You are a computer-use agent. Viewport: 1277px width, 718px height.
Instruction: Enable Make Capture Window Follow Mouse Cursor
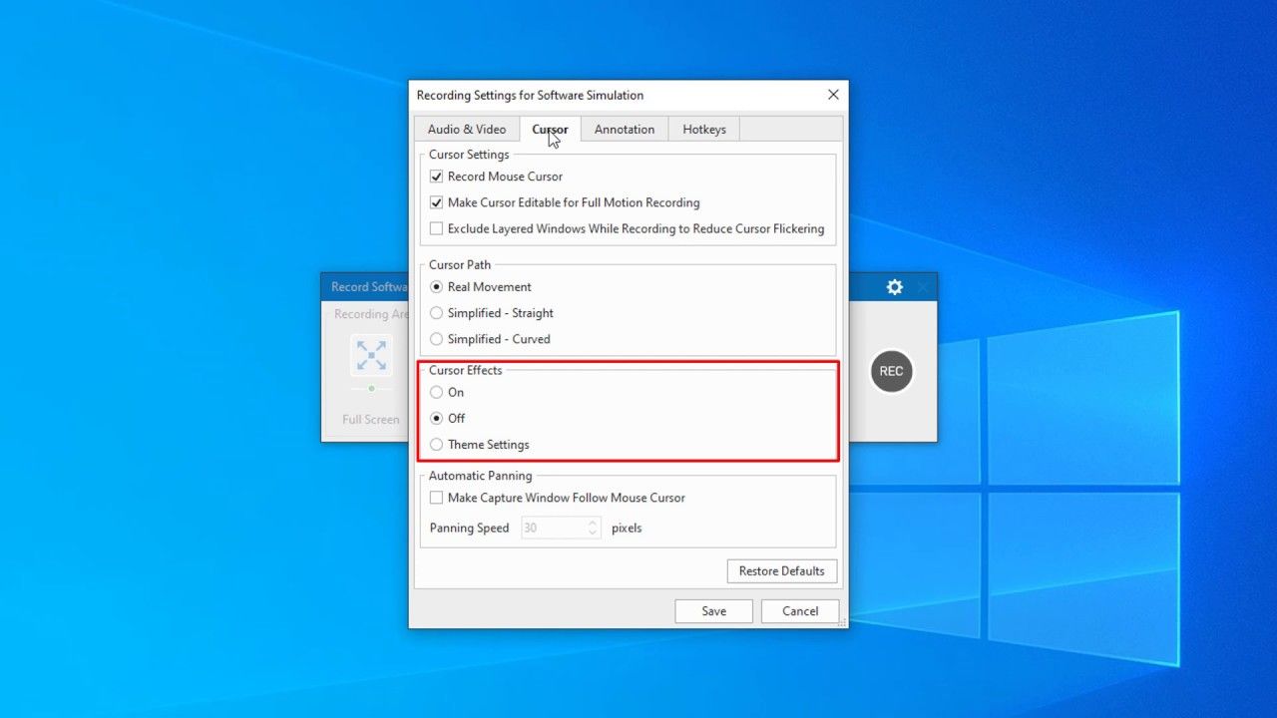point(436,498)
